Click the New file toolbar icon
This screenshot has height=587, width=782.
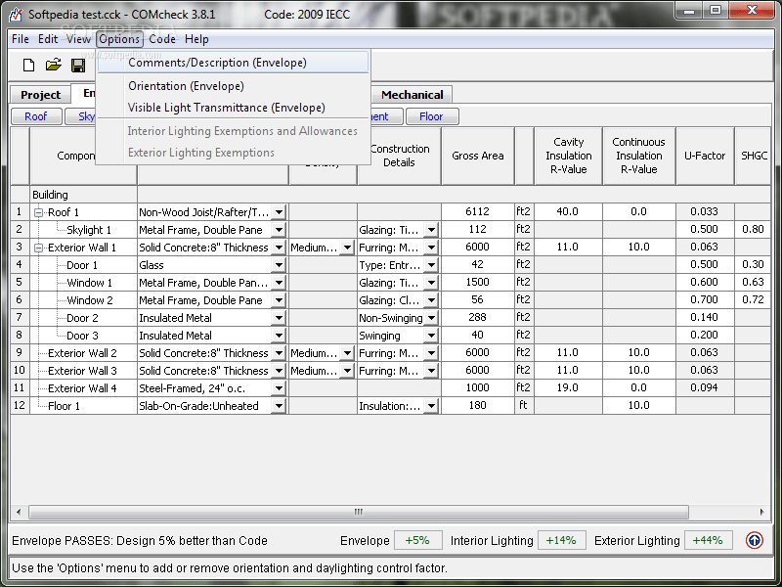point(29,65)
